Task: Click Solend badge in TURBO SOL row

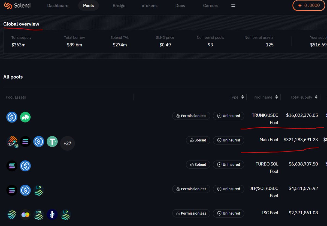Action: 198,165
